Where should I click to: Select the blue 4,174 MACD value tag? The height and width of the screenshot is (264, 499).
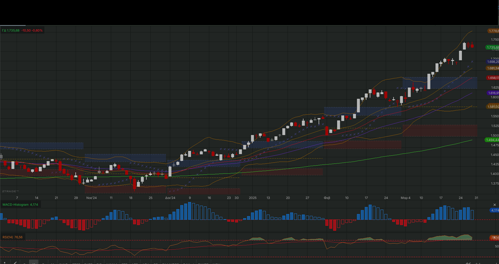coord(494,210)
